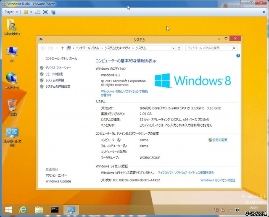This screenshot has height=217, width=269.
Task: Select the Control Panel desktop icon
Action: [12, 137]
